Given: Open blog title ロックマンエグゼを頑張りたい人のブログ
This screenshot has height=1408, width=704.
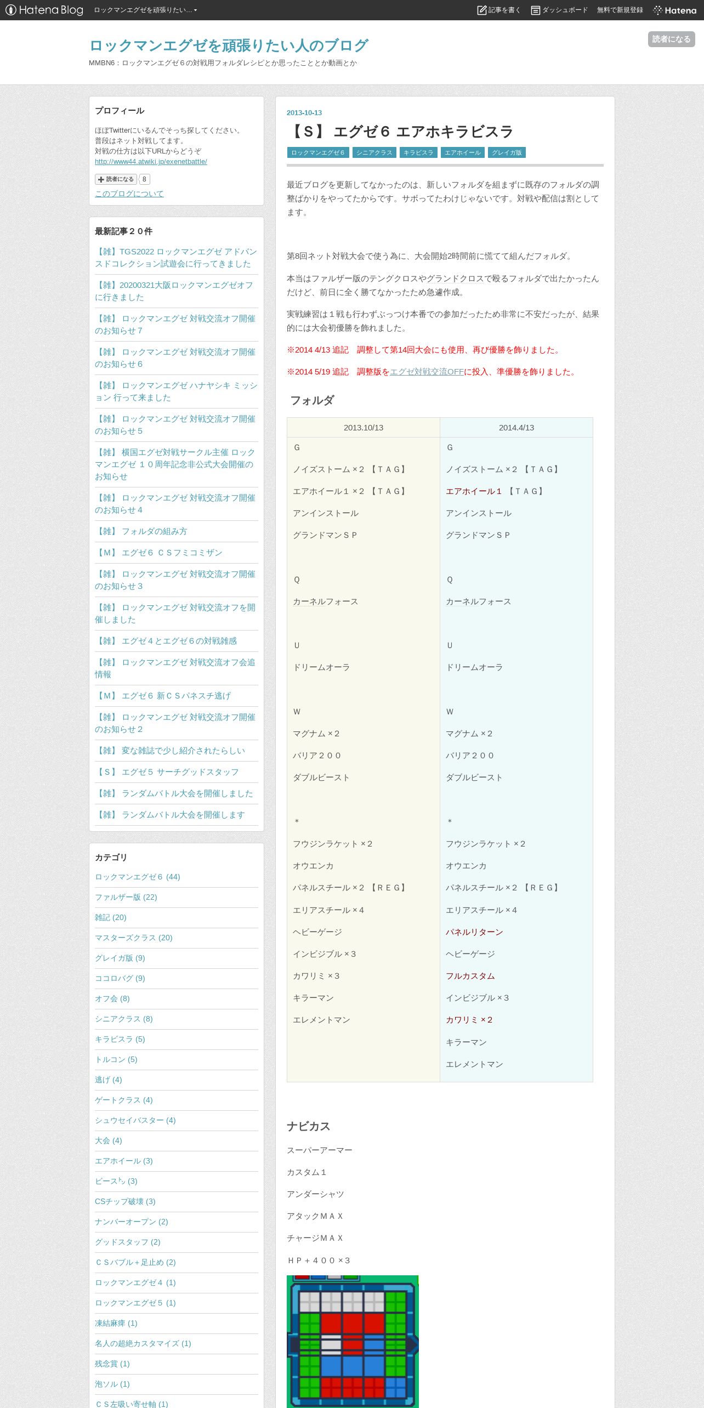Looking at the screenshot, I should tap(228, 45).
